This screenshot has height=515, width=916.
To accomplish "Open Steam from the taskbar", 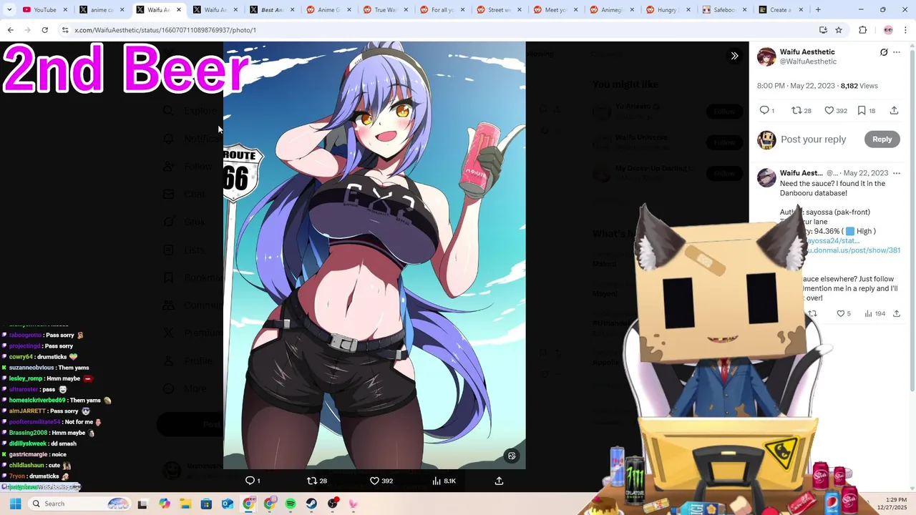I will pyautogui.click(x=311, y=504).
